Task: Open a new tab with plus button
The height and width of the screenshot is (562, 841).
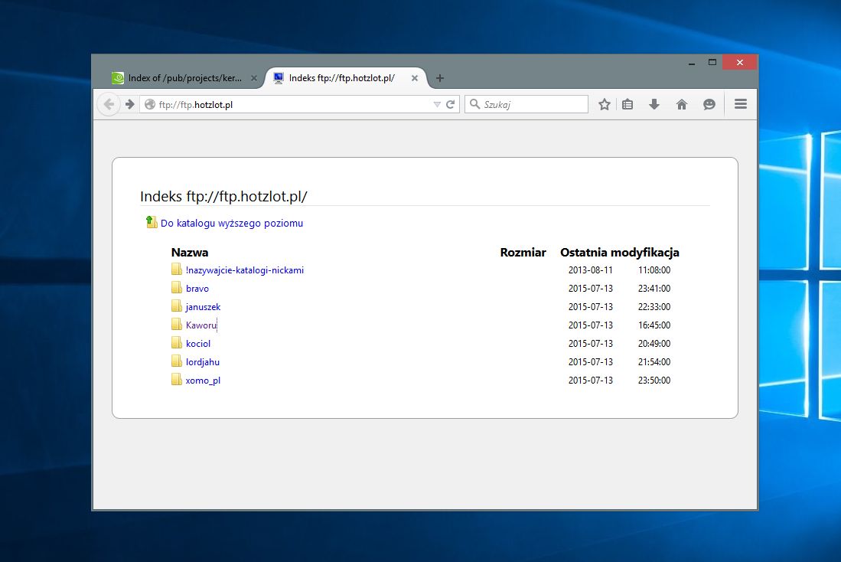Action: click(440, 78)
